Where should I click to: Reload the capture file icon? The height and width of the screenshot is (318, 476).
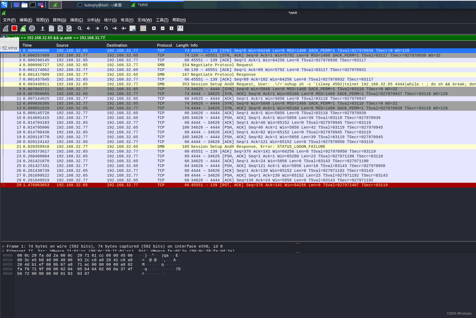coord(69,28)
